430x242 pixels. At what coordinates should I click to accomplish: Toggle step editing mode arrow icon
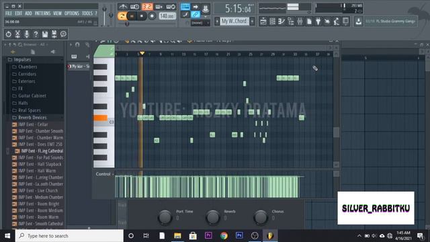(196, 7)
